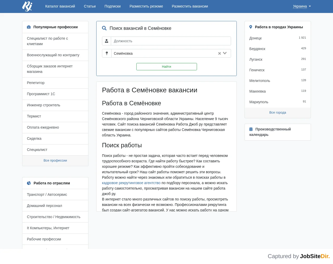This screenshot has height=264, width=333.
Task: Expand the city dropdown chevron
Action: pyautogui.click(x=225, y=53)
